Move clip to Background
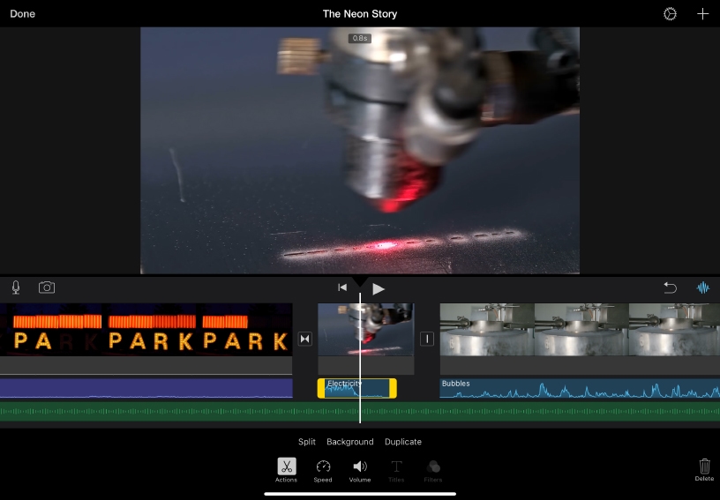The image size is (720, 500). (349, 442)
